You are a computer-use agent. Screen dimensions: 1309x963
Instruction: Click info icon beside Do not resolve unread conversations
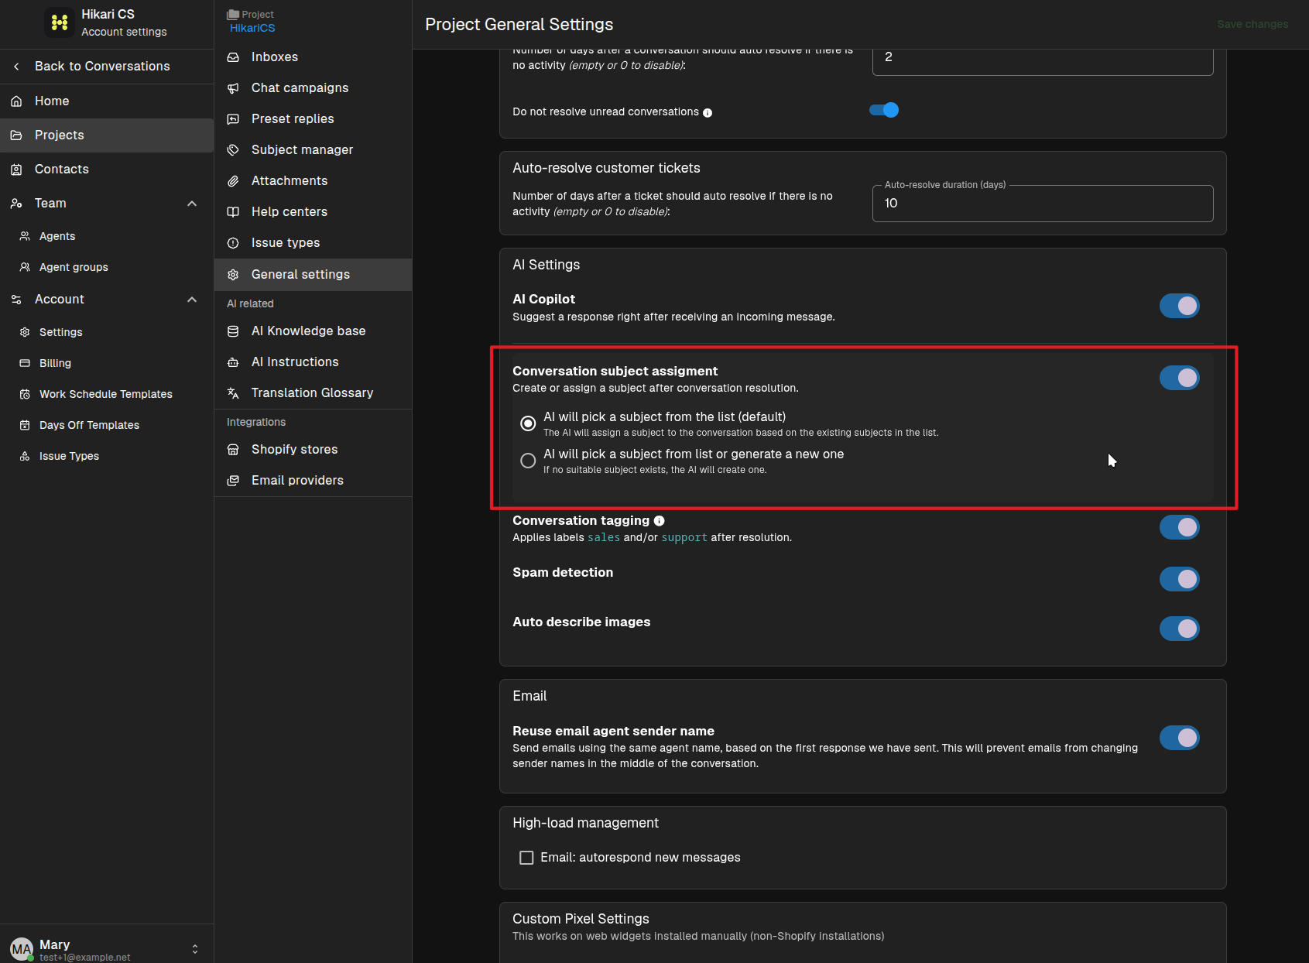[x=708, y=113]
